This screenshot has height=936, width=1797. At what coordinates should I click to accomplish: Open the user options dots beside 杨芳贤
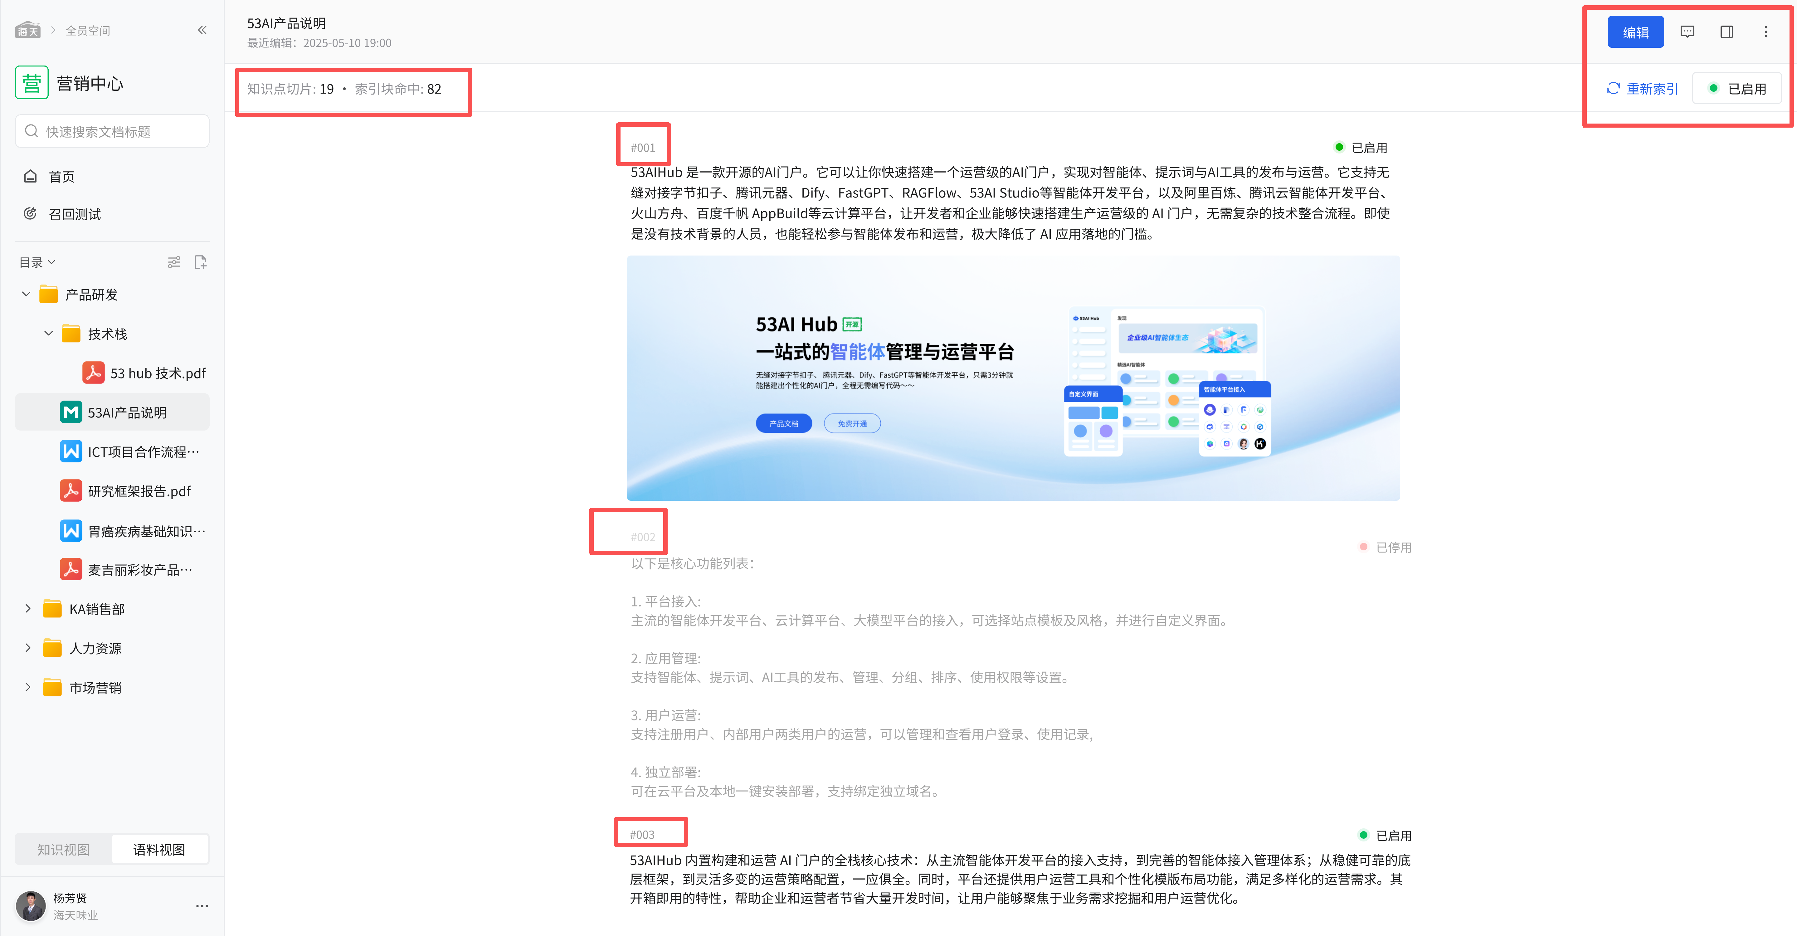202,906
